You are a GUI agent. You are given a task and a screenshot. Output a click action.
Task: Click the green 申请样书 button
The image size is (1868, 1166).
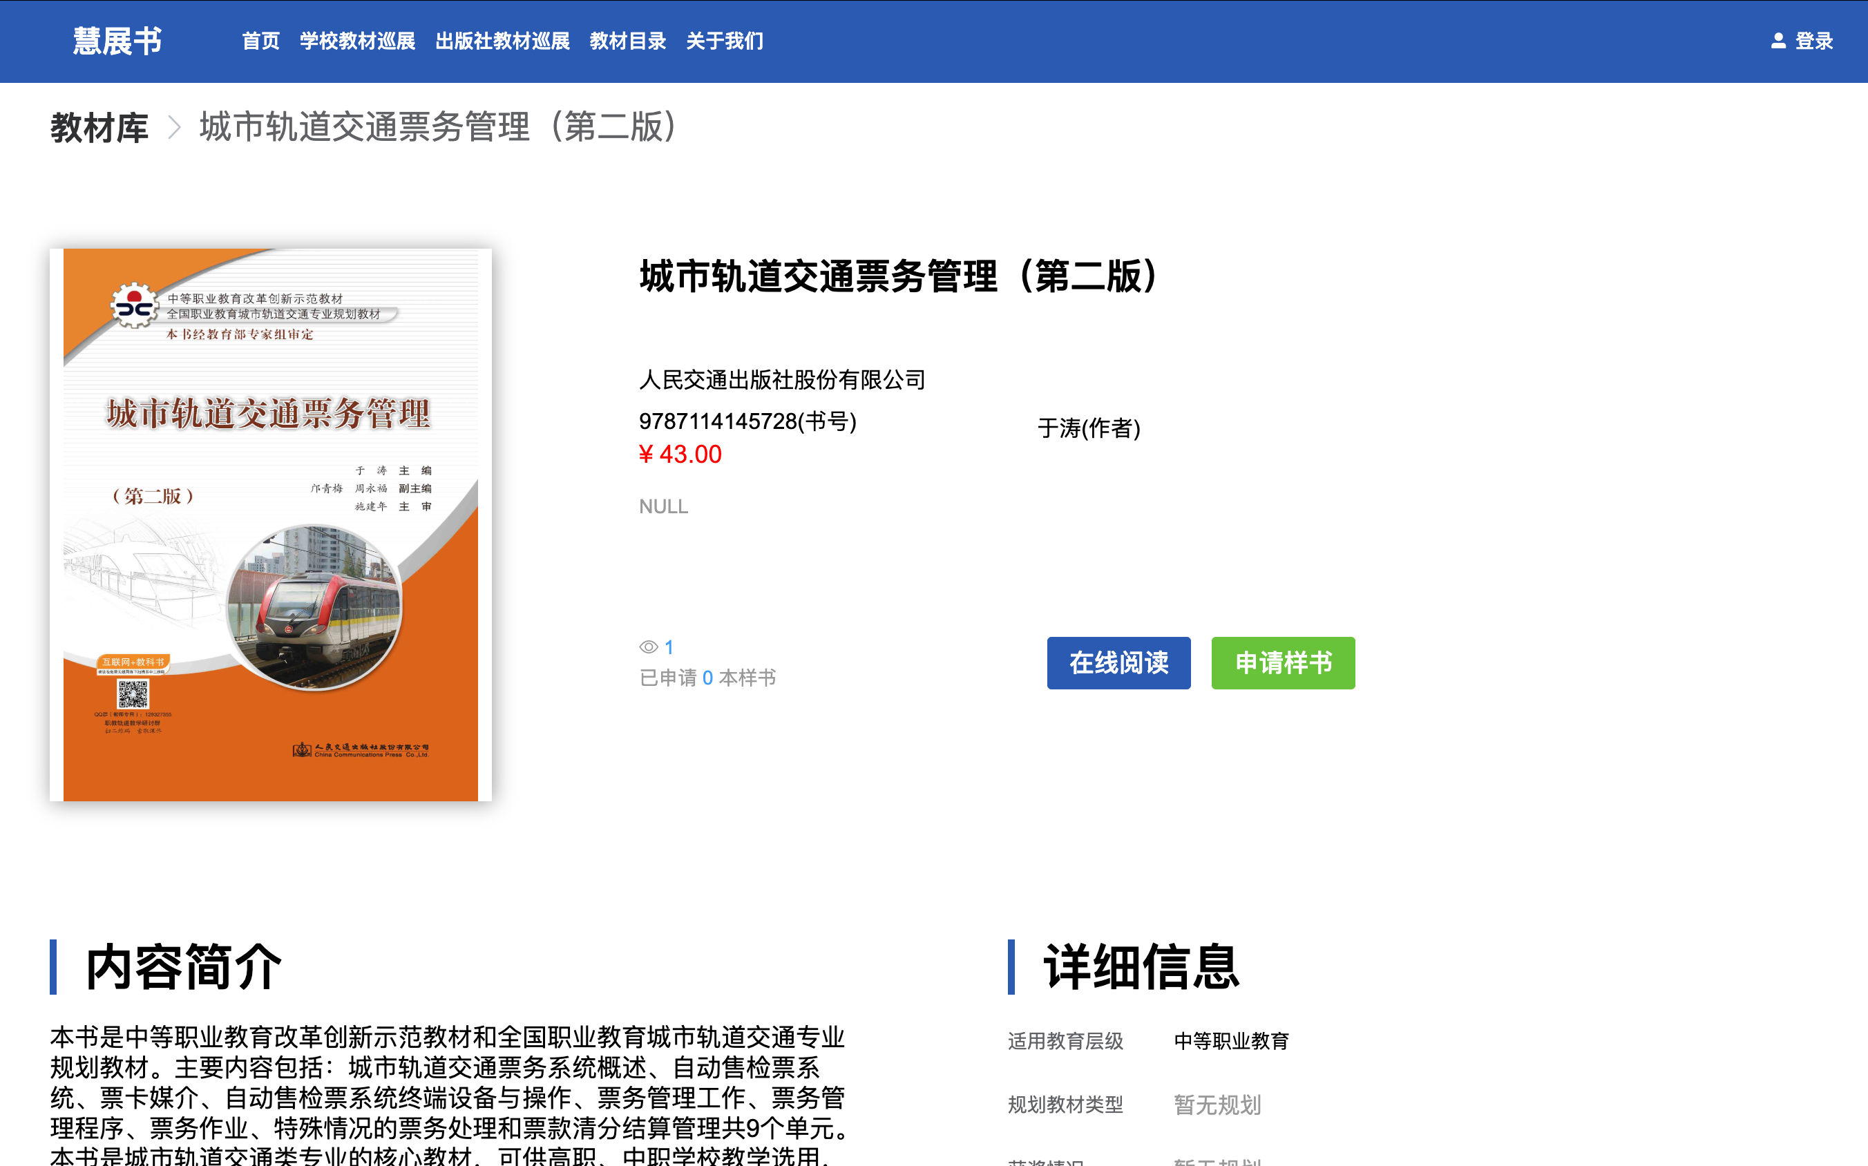pos(1283,662)
